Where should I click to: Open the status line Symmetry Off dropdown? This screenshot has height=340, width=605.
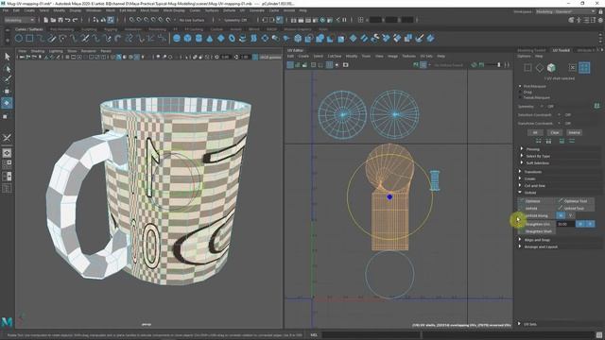coord(235,20)
